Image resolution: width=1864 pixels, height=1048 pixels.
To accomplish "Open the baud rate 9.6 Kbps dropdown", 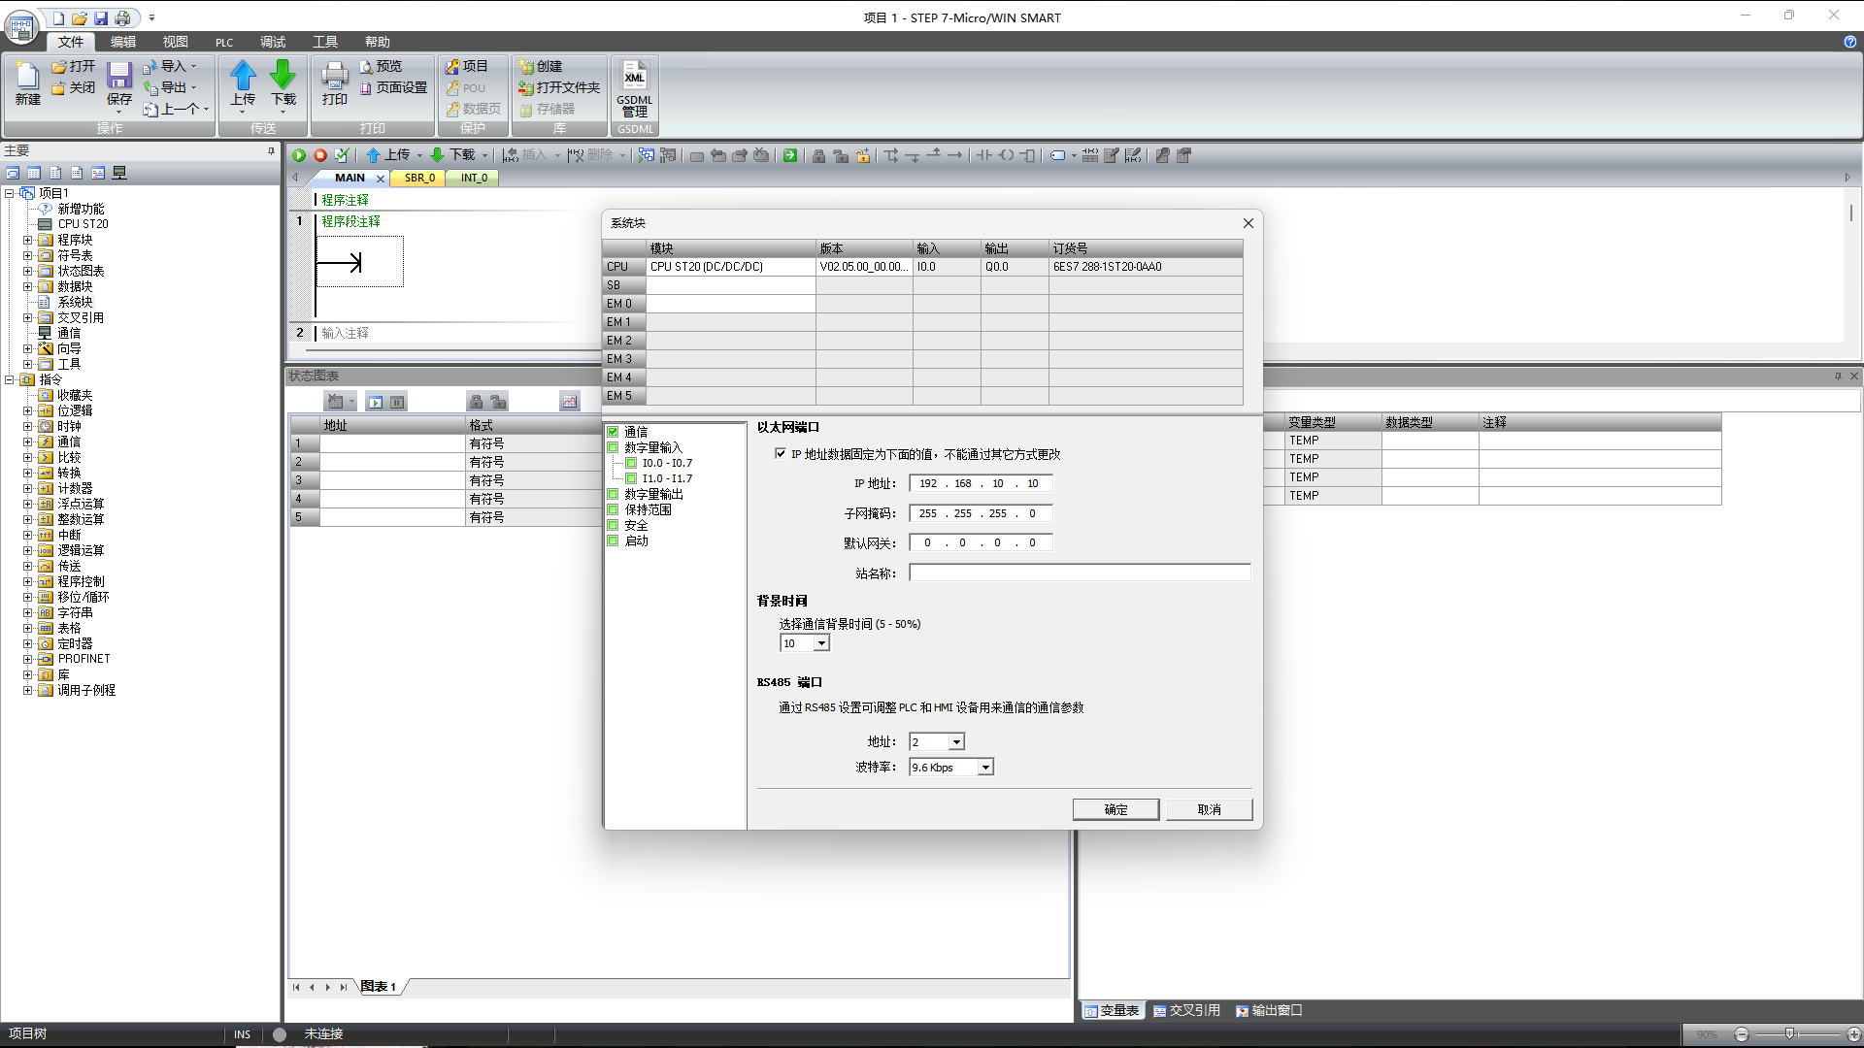I will 985,768.
